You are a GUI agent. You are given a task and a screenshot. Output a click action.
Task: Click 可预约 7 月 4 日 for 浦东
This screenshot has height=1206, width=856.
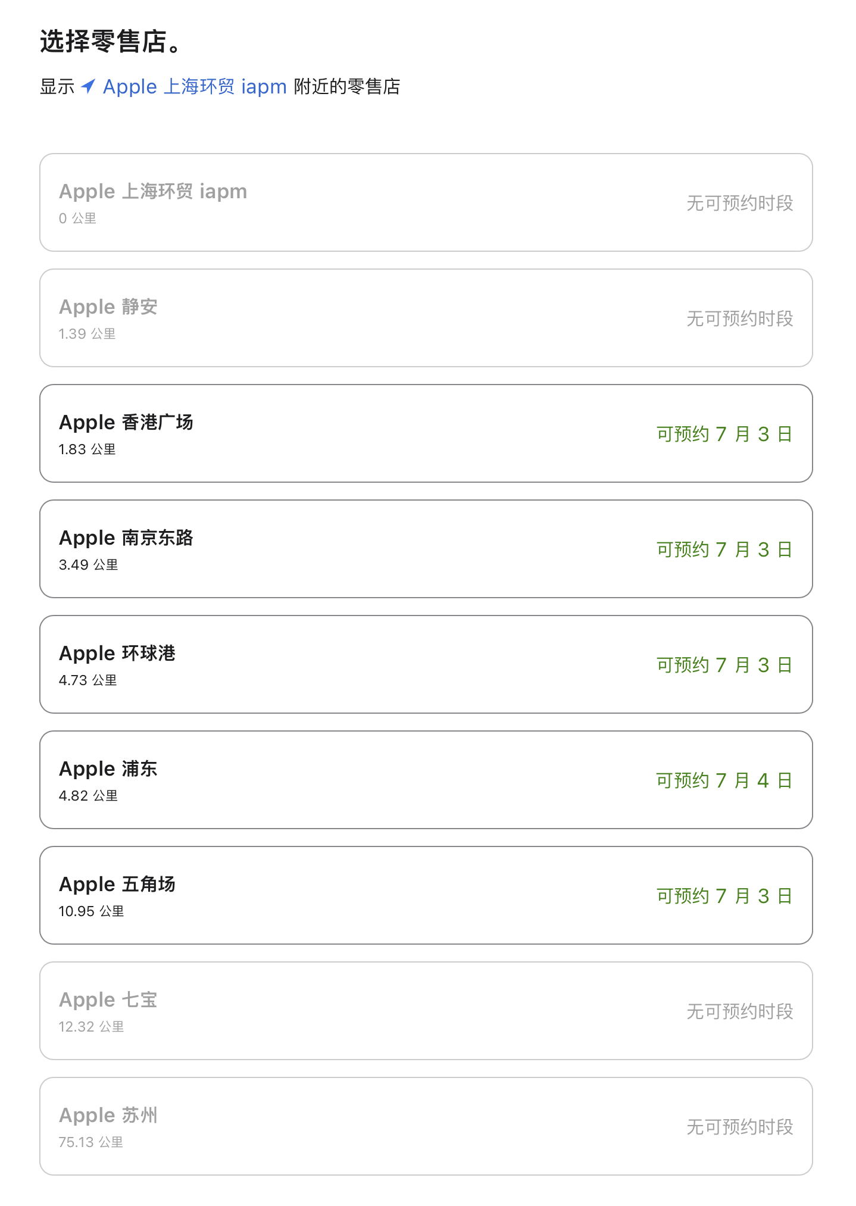click(x=724, y=780)
